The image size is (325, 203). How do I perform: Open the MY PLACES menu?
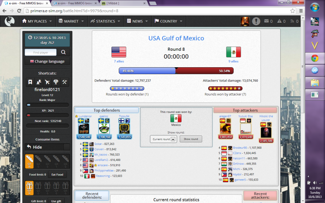coord(37,21)
